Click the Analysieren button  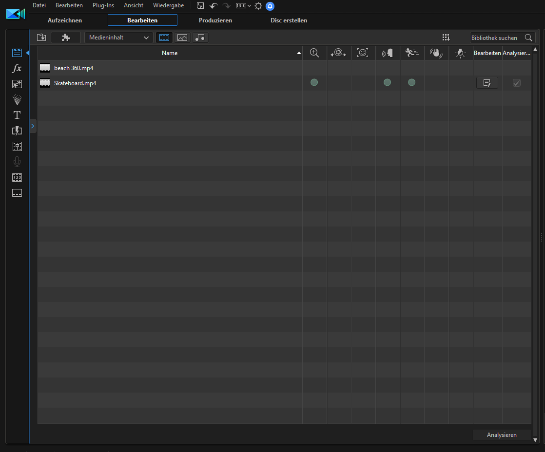coord(502,435)
